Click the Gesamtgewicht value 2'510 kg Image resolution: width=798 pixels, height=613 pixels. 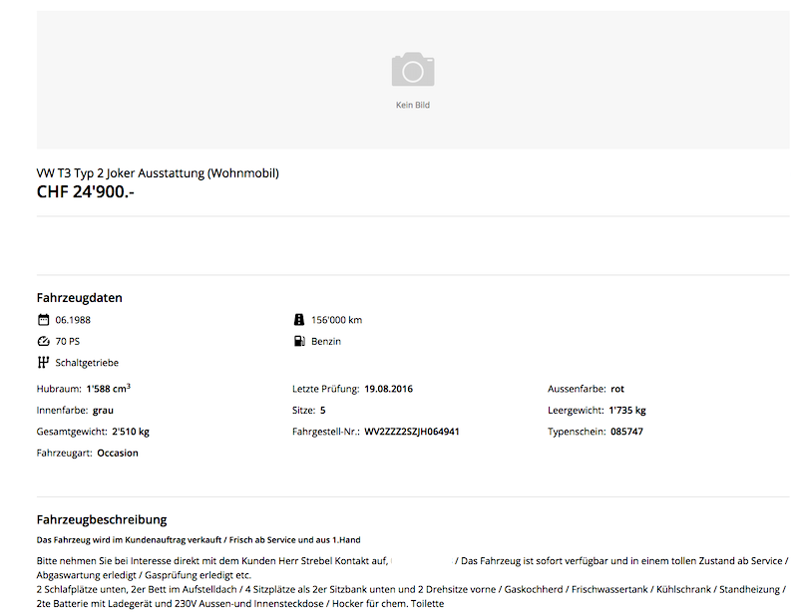click(x=131, y=432)
